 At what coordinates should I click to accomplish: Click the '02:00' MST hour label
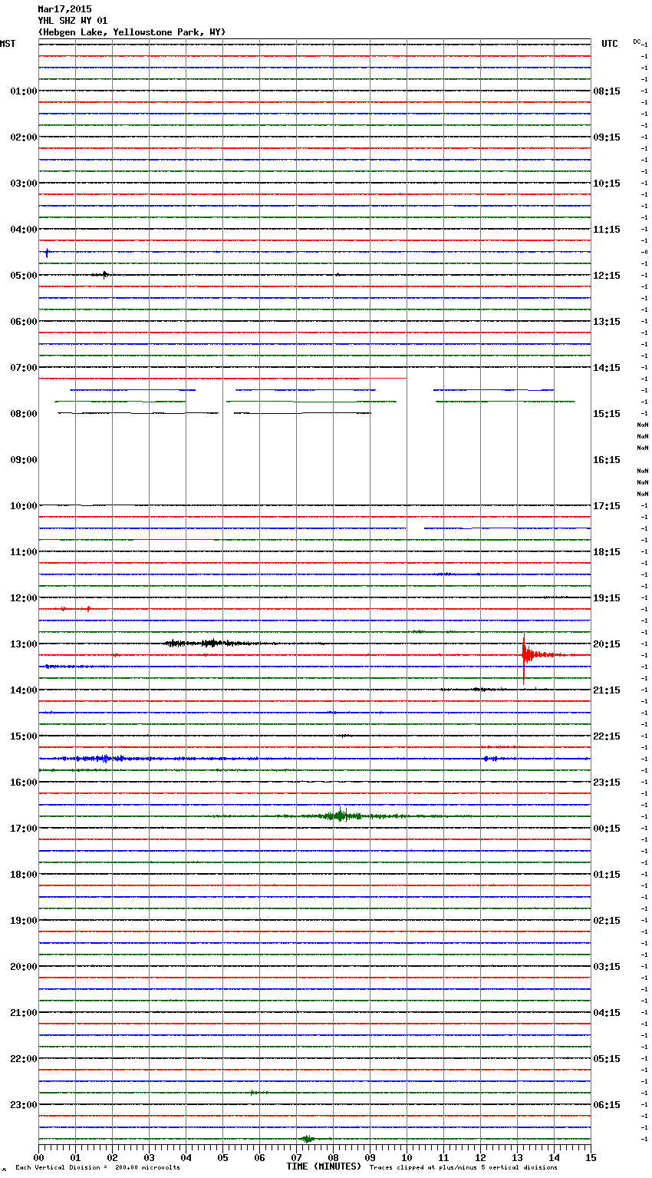pyautogui.click(x=23, y=137)
